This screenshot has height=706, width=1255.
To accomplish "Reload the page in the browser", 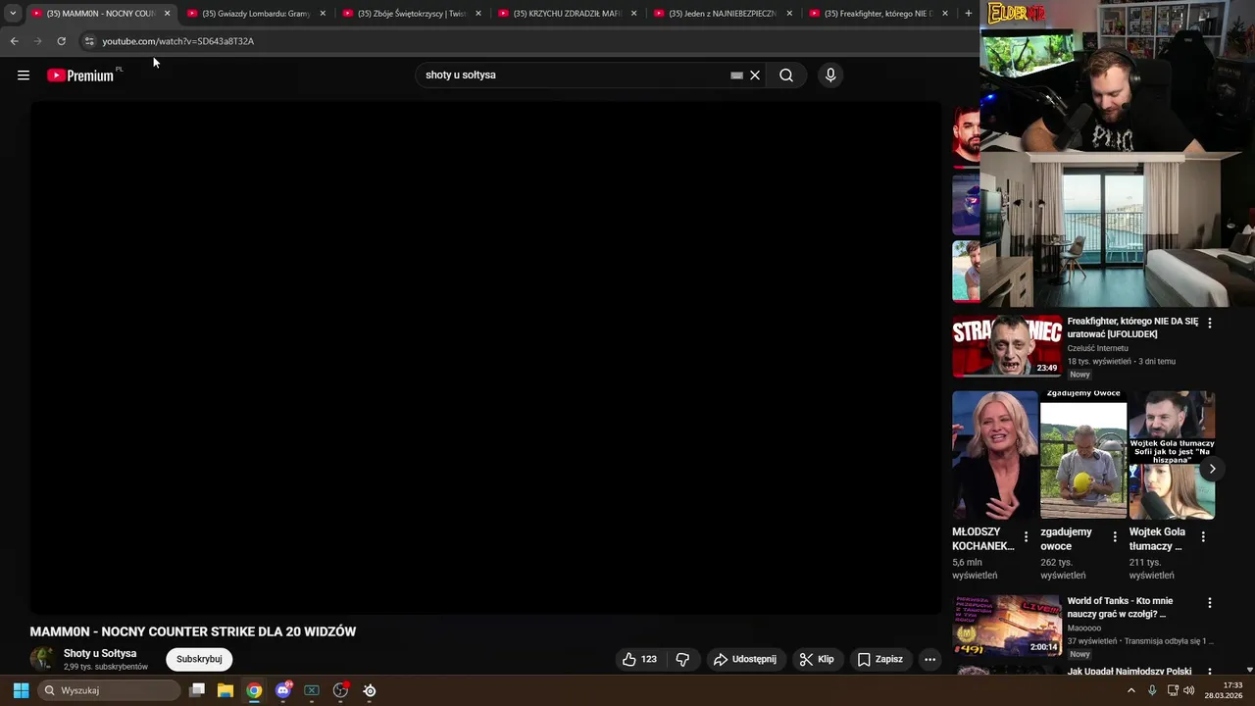I will click(61, 41).
